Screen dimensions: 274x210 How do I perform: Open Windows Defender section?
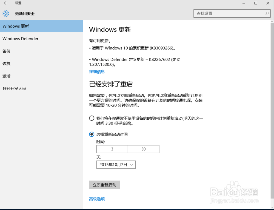click(x=41, y=39)
